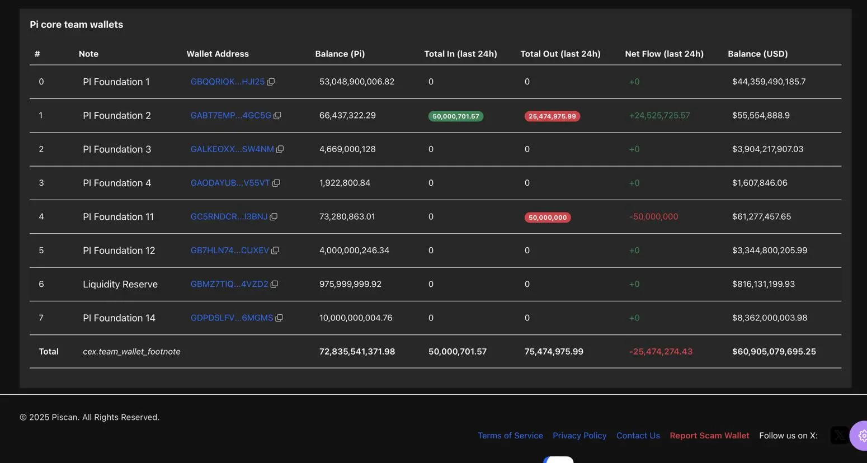
Task: Click USD balance $44,359,490,185.7
Action: click(x=769, y=82)
